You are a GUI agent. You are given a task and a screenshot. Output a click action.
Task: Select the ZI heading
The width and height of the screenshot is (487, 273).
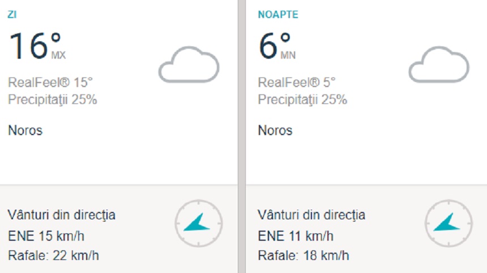point(12,15)
